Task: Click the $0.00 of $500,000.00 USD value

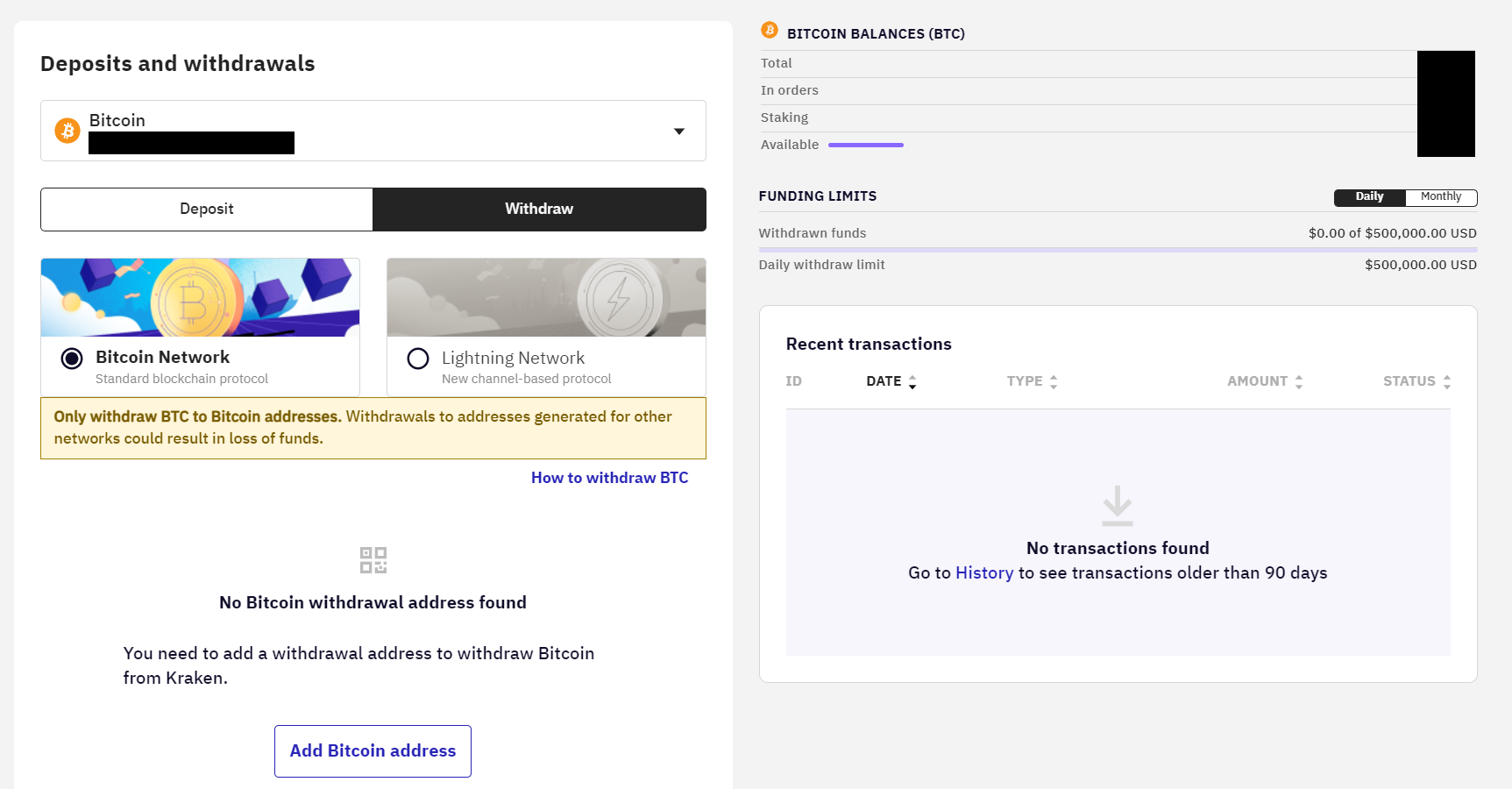Action: (1393, 233)
